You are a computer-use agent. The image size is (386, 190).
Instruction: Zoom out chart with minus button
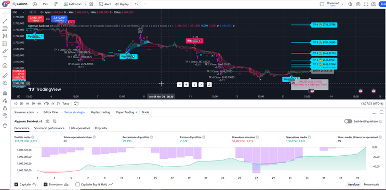coord(179,85)
